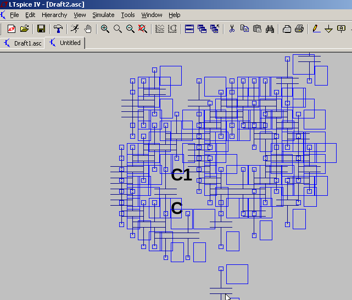This screenshot has height=300, width=352.
Task: Click the C1 capacitor label
Action: [181, 175]
